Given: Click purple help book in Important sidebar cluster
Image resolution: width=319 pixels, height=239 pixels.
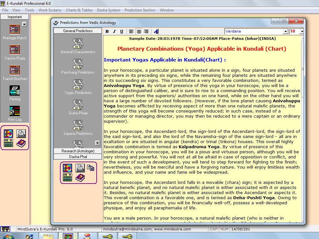Looking at the screenshot, I should (21, 143).
